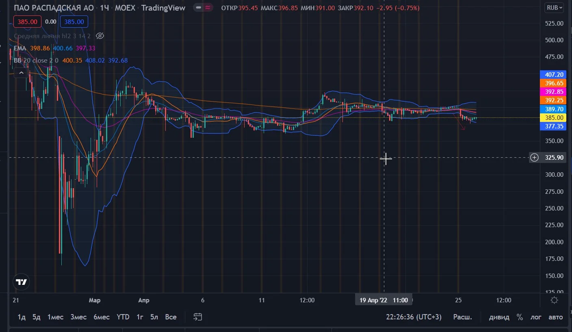This screenshot has width=572, height=332.
Task: Select the 1д time range
Action: click(22, 317)
